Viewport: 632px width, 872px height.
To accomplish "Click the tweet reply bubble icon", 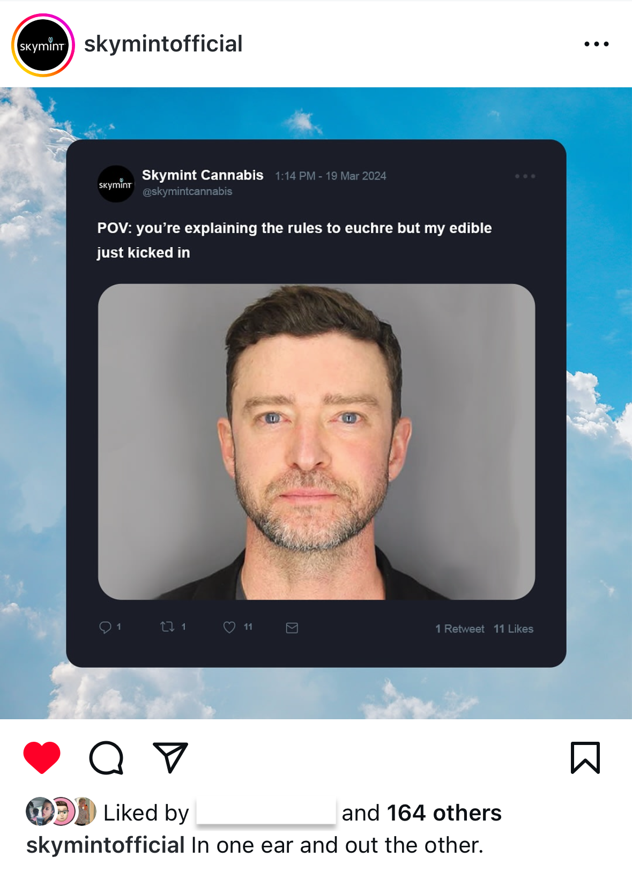I will [x=106, y=627].
